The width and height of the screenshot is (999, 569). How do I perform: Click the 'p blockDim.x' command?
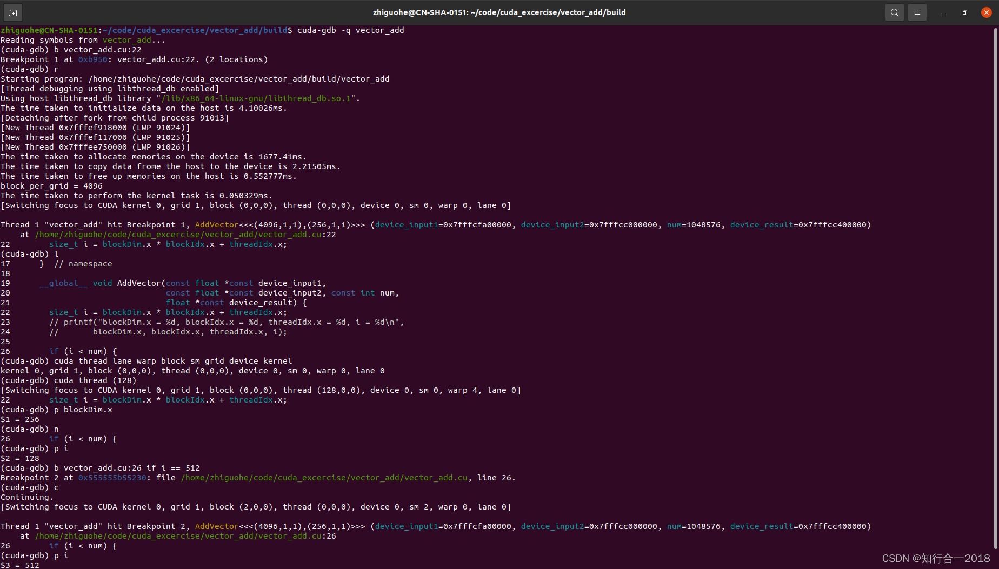click(x=83, y=410)
